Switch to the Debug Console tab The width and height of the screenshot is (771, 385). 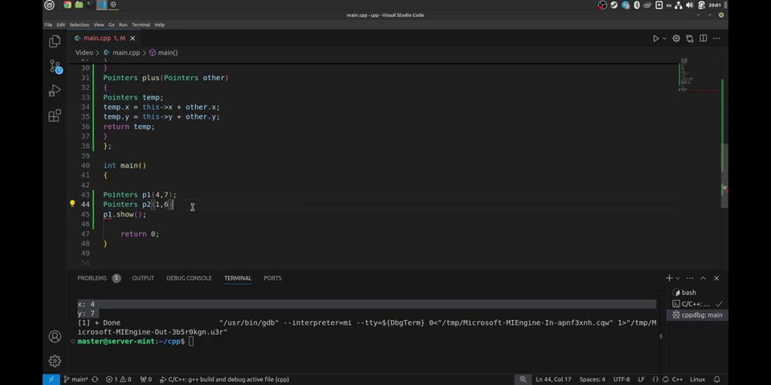click(189, 278)
